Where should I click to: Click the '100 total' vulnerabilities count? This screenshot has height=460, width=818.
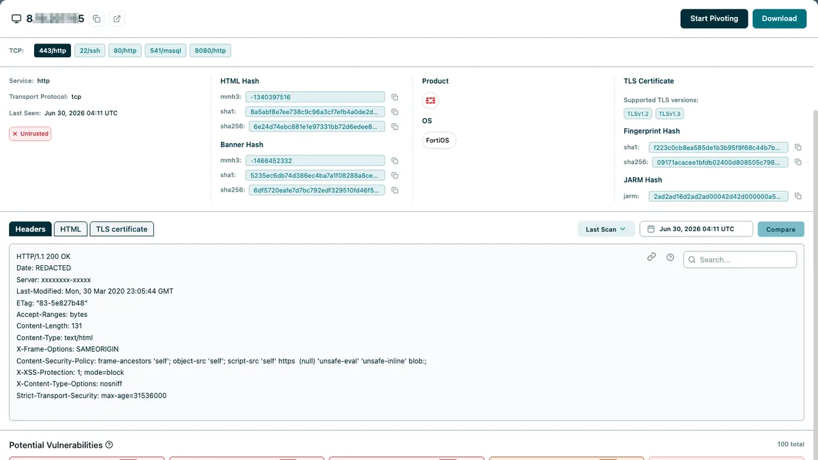pyautogui.click(x=791, y=444)
